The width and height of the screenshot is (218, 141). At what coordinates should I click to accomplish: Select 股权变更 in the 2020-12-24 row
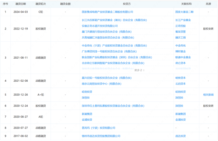[x=208, y=106]
